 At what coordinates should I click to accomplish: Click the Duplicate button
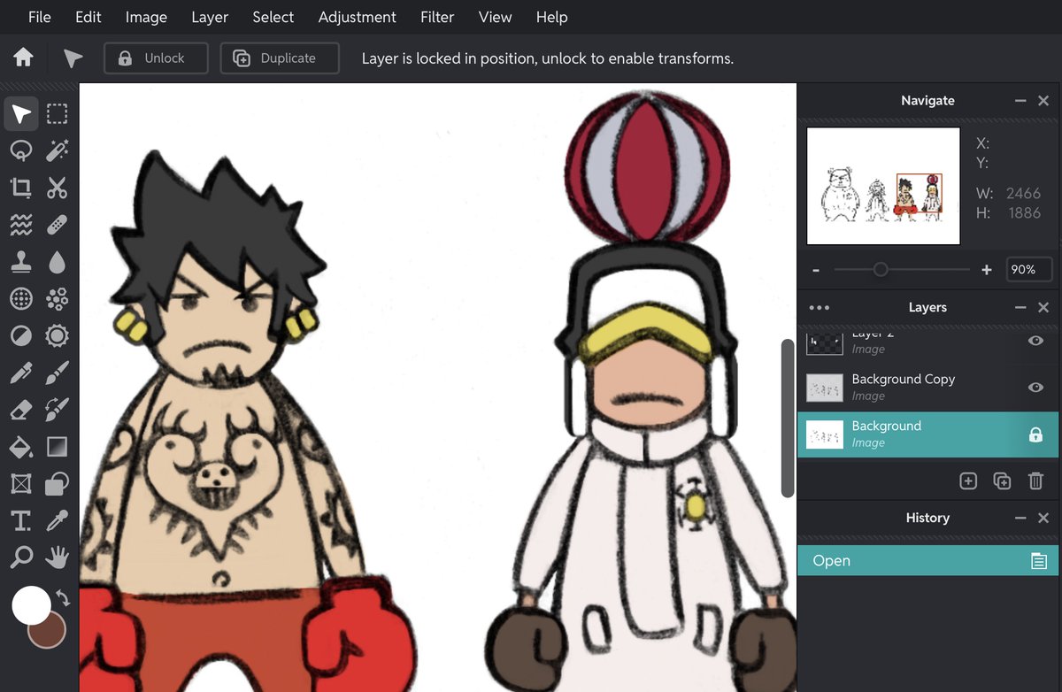tap(280, 58)
